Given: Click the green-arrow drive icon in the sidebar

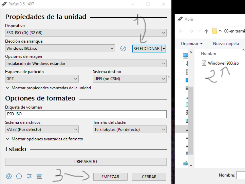Looking at the screenshot, I should [x=186, y=163].
